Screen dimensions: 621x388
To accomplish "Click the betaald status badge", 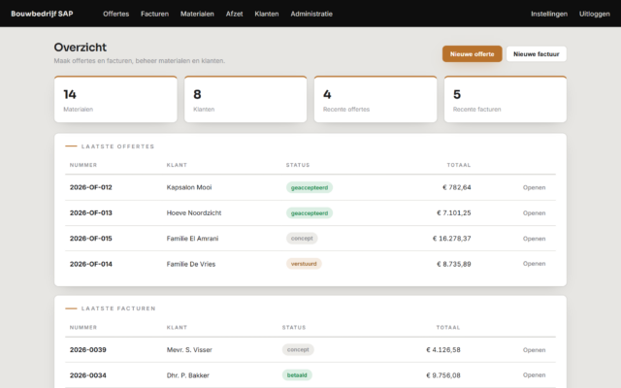I will pos(297,375).
